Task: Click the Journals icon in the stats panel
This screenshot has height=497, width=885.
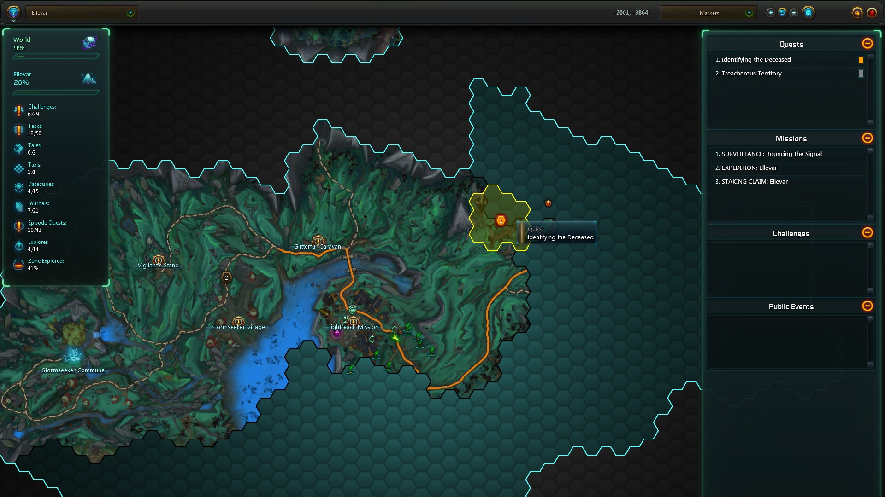Action: (x=18, y=207)
